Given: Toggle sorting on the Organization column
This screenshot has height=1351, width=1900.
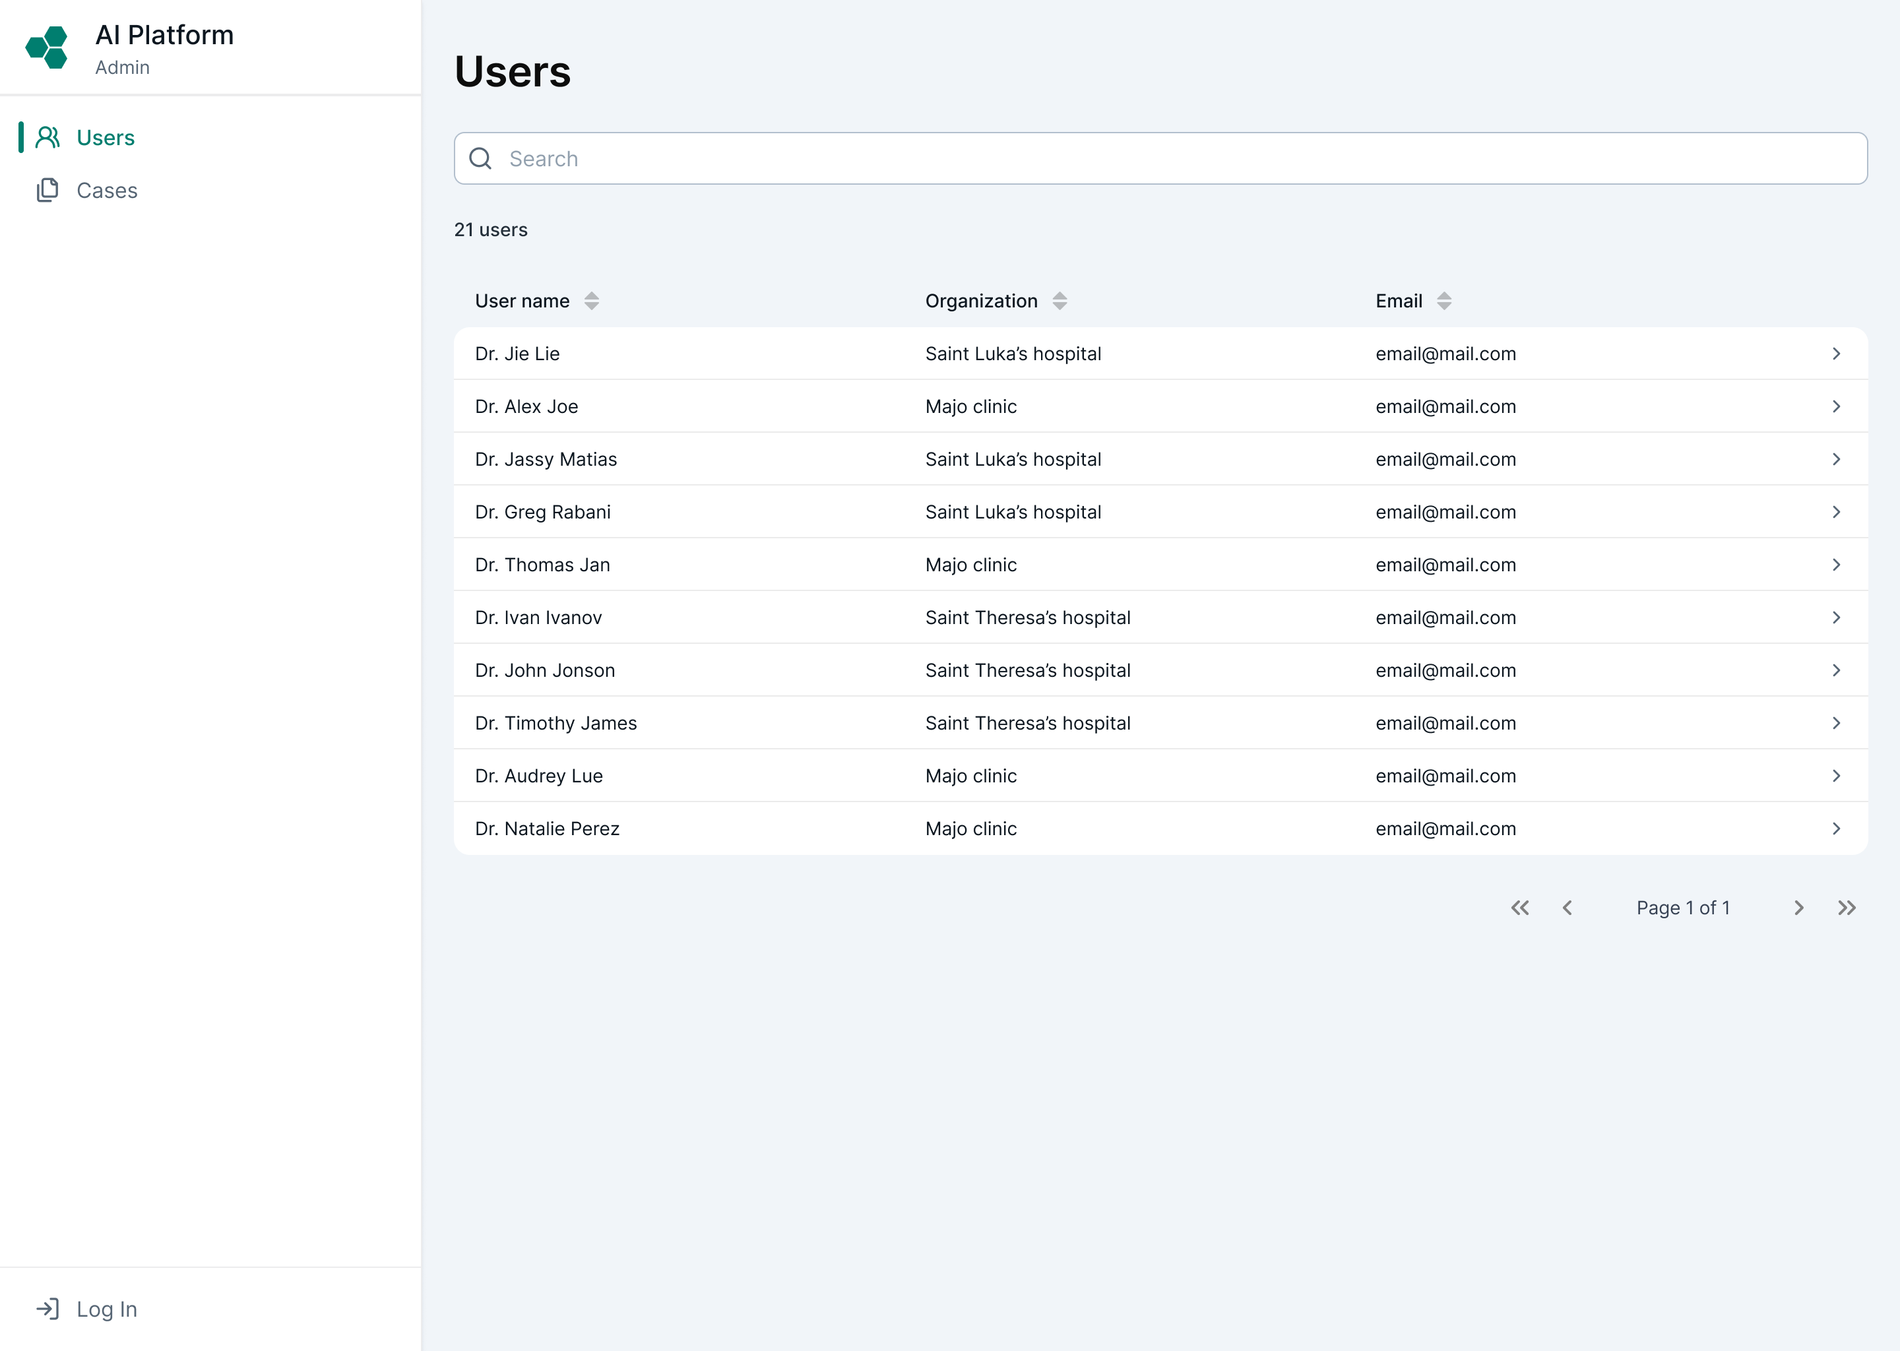Looking at the screenshot, I should (x=1060, y=300).
